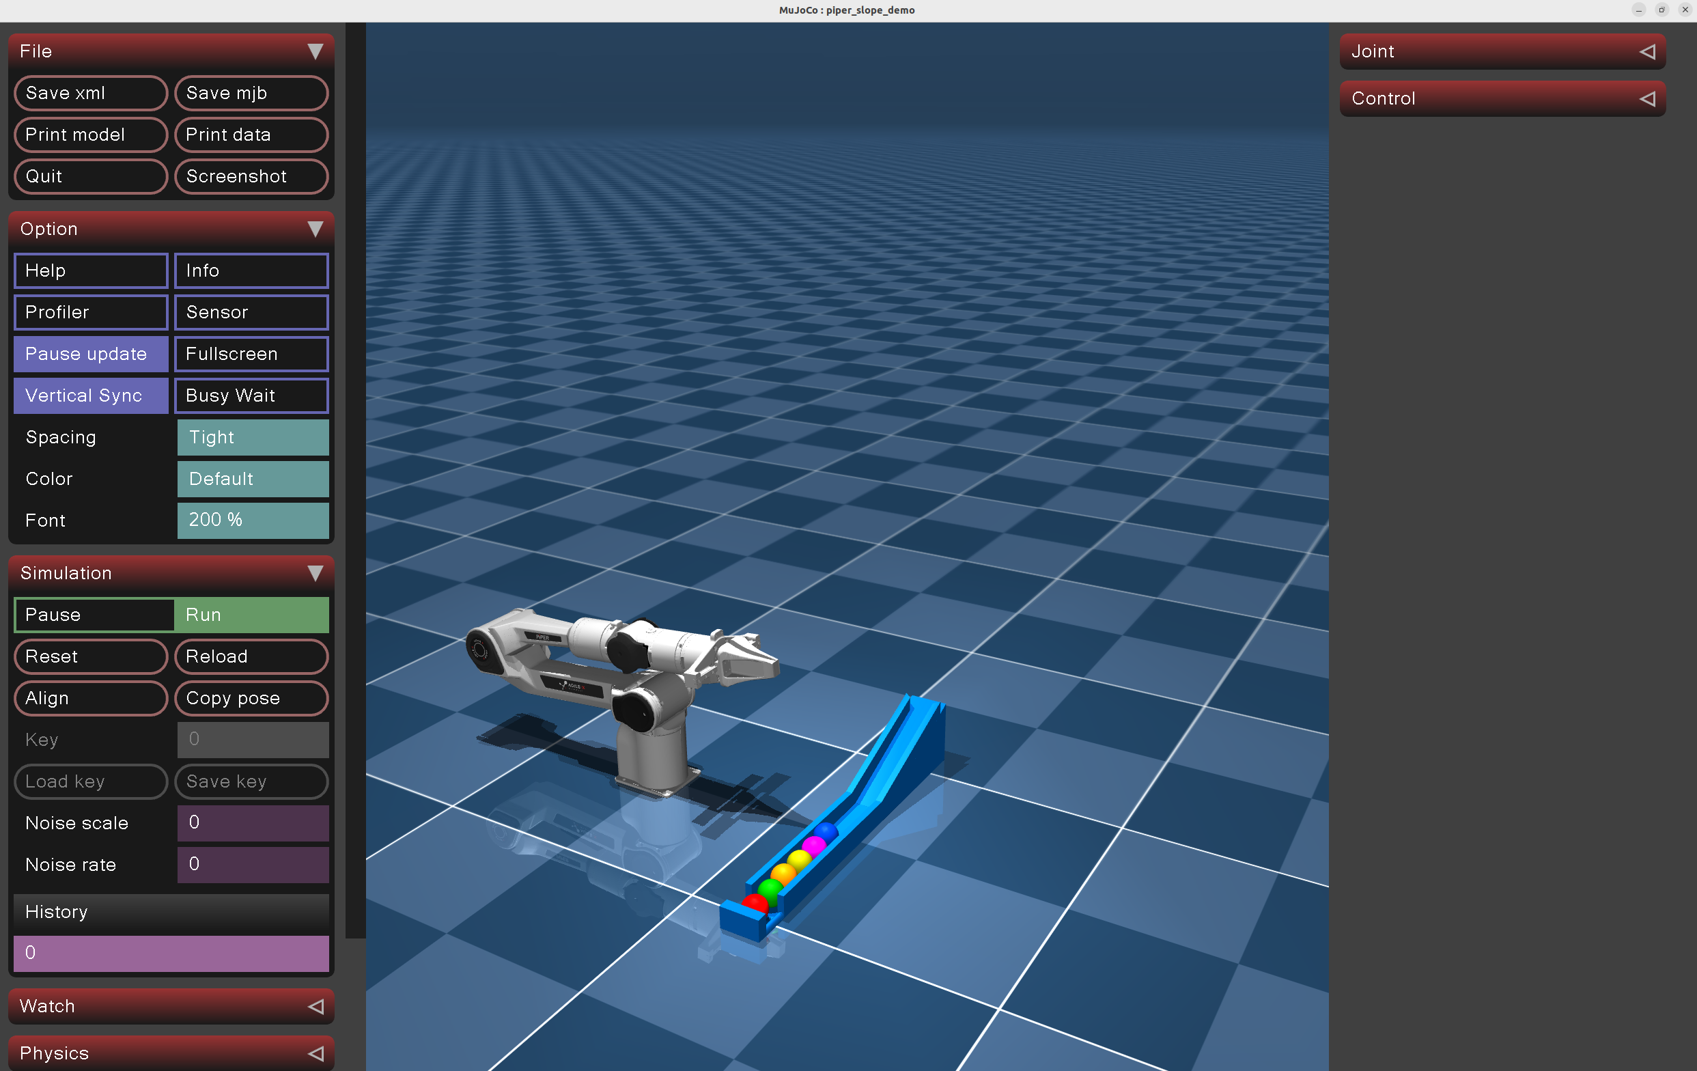Image resolution: width=1697 pixels, height=1071 pixels.
Task: Toggle Fullscreen mode
Action: point(251,354)
